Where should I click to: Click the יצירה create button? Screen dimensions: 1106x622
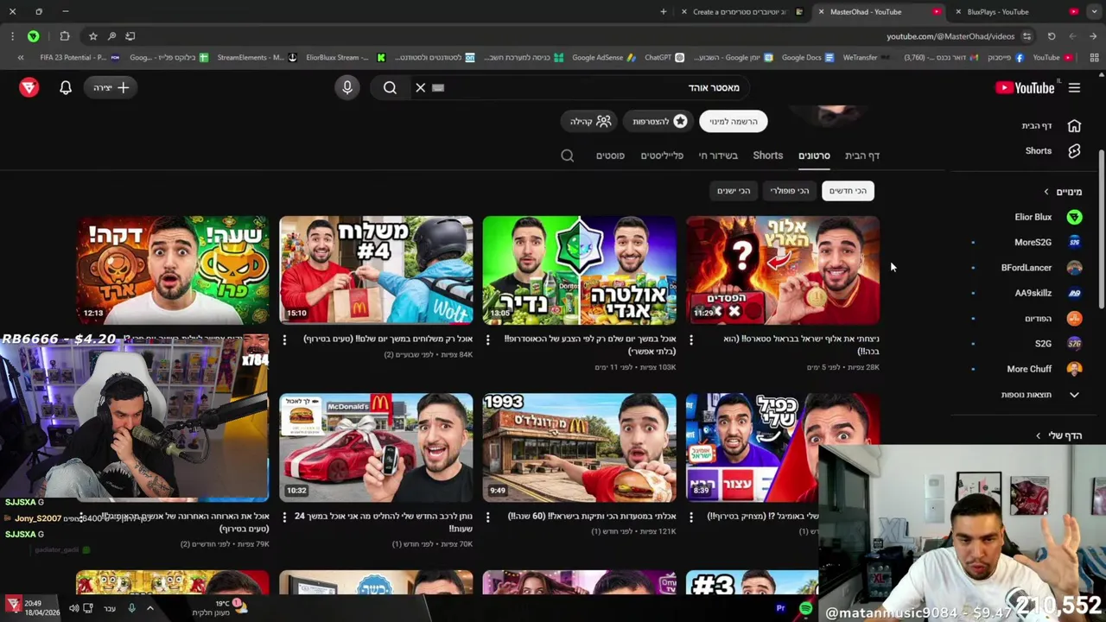point(111,87)
